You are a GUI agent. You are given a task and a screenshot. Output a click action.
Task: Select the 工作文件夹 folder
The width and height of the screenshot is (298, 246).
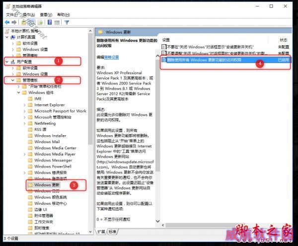point(44,222)
